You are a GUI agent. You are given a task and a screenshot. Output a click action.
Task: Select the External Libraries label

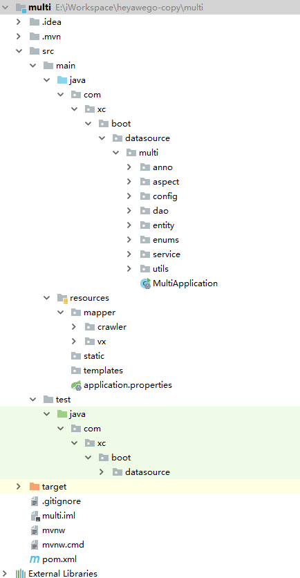click(63, 574)
